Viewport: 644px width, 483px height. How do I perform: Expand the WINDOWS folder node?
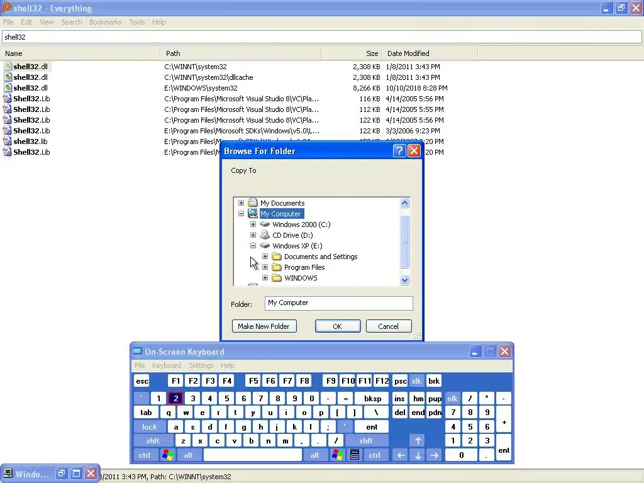point(265,277)
